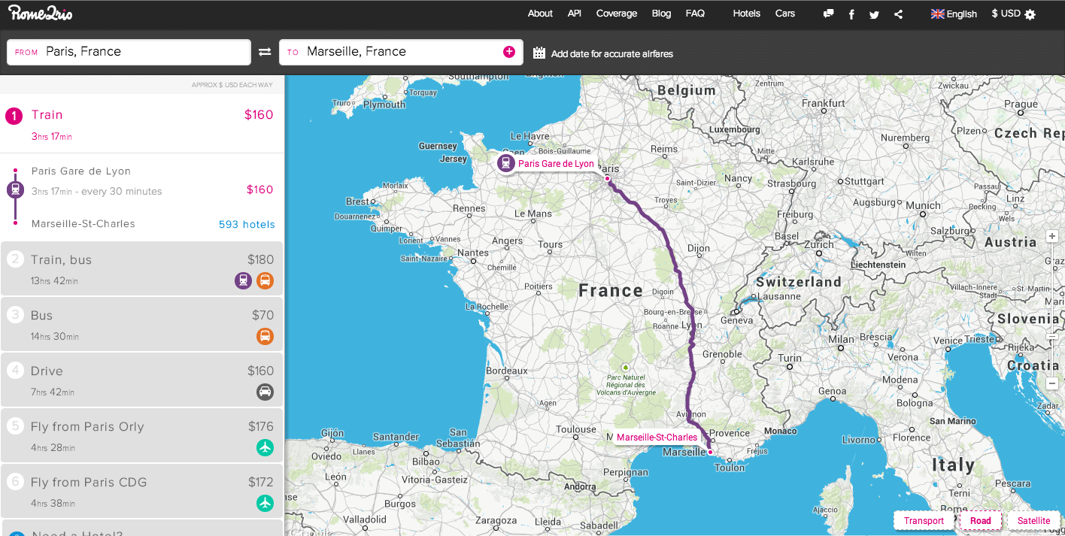Click the share icon in the top bar
Viewport: 1065px width, 536px height.
(898, 14)
